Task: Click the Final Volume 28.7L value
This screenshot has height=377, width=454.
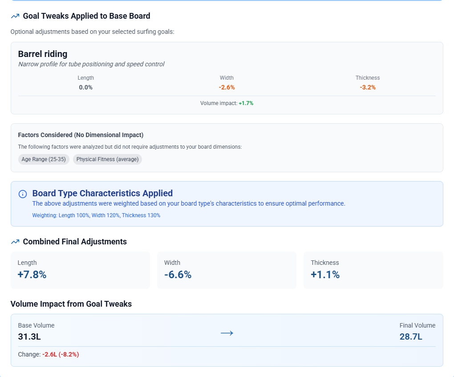Action: point(411,336)
